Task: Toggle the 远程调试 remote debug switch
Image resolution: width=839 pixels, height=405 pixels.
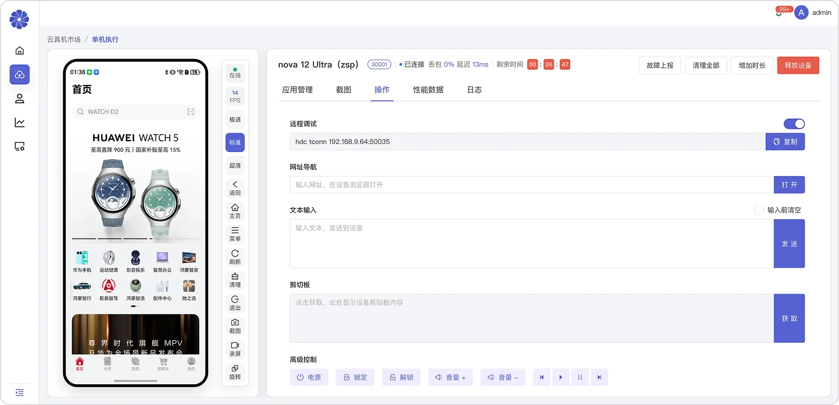Action: [x=794, y=124]
